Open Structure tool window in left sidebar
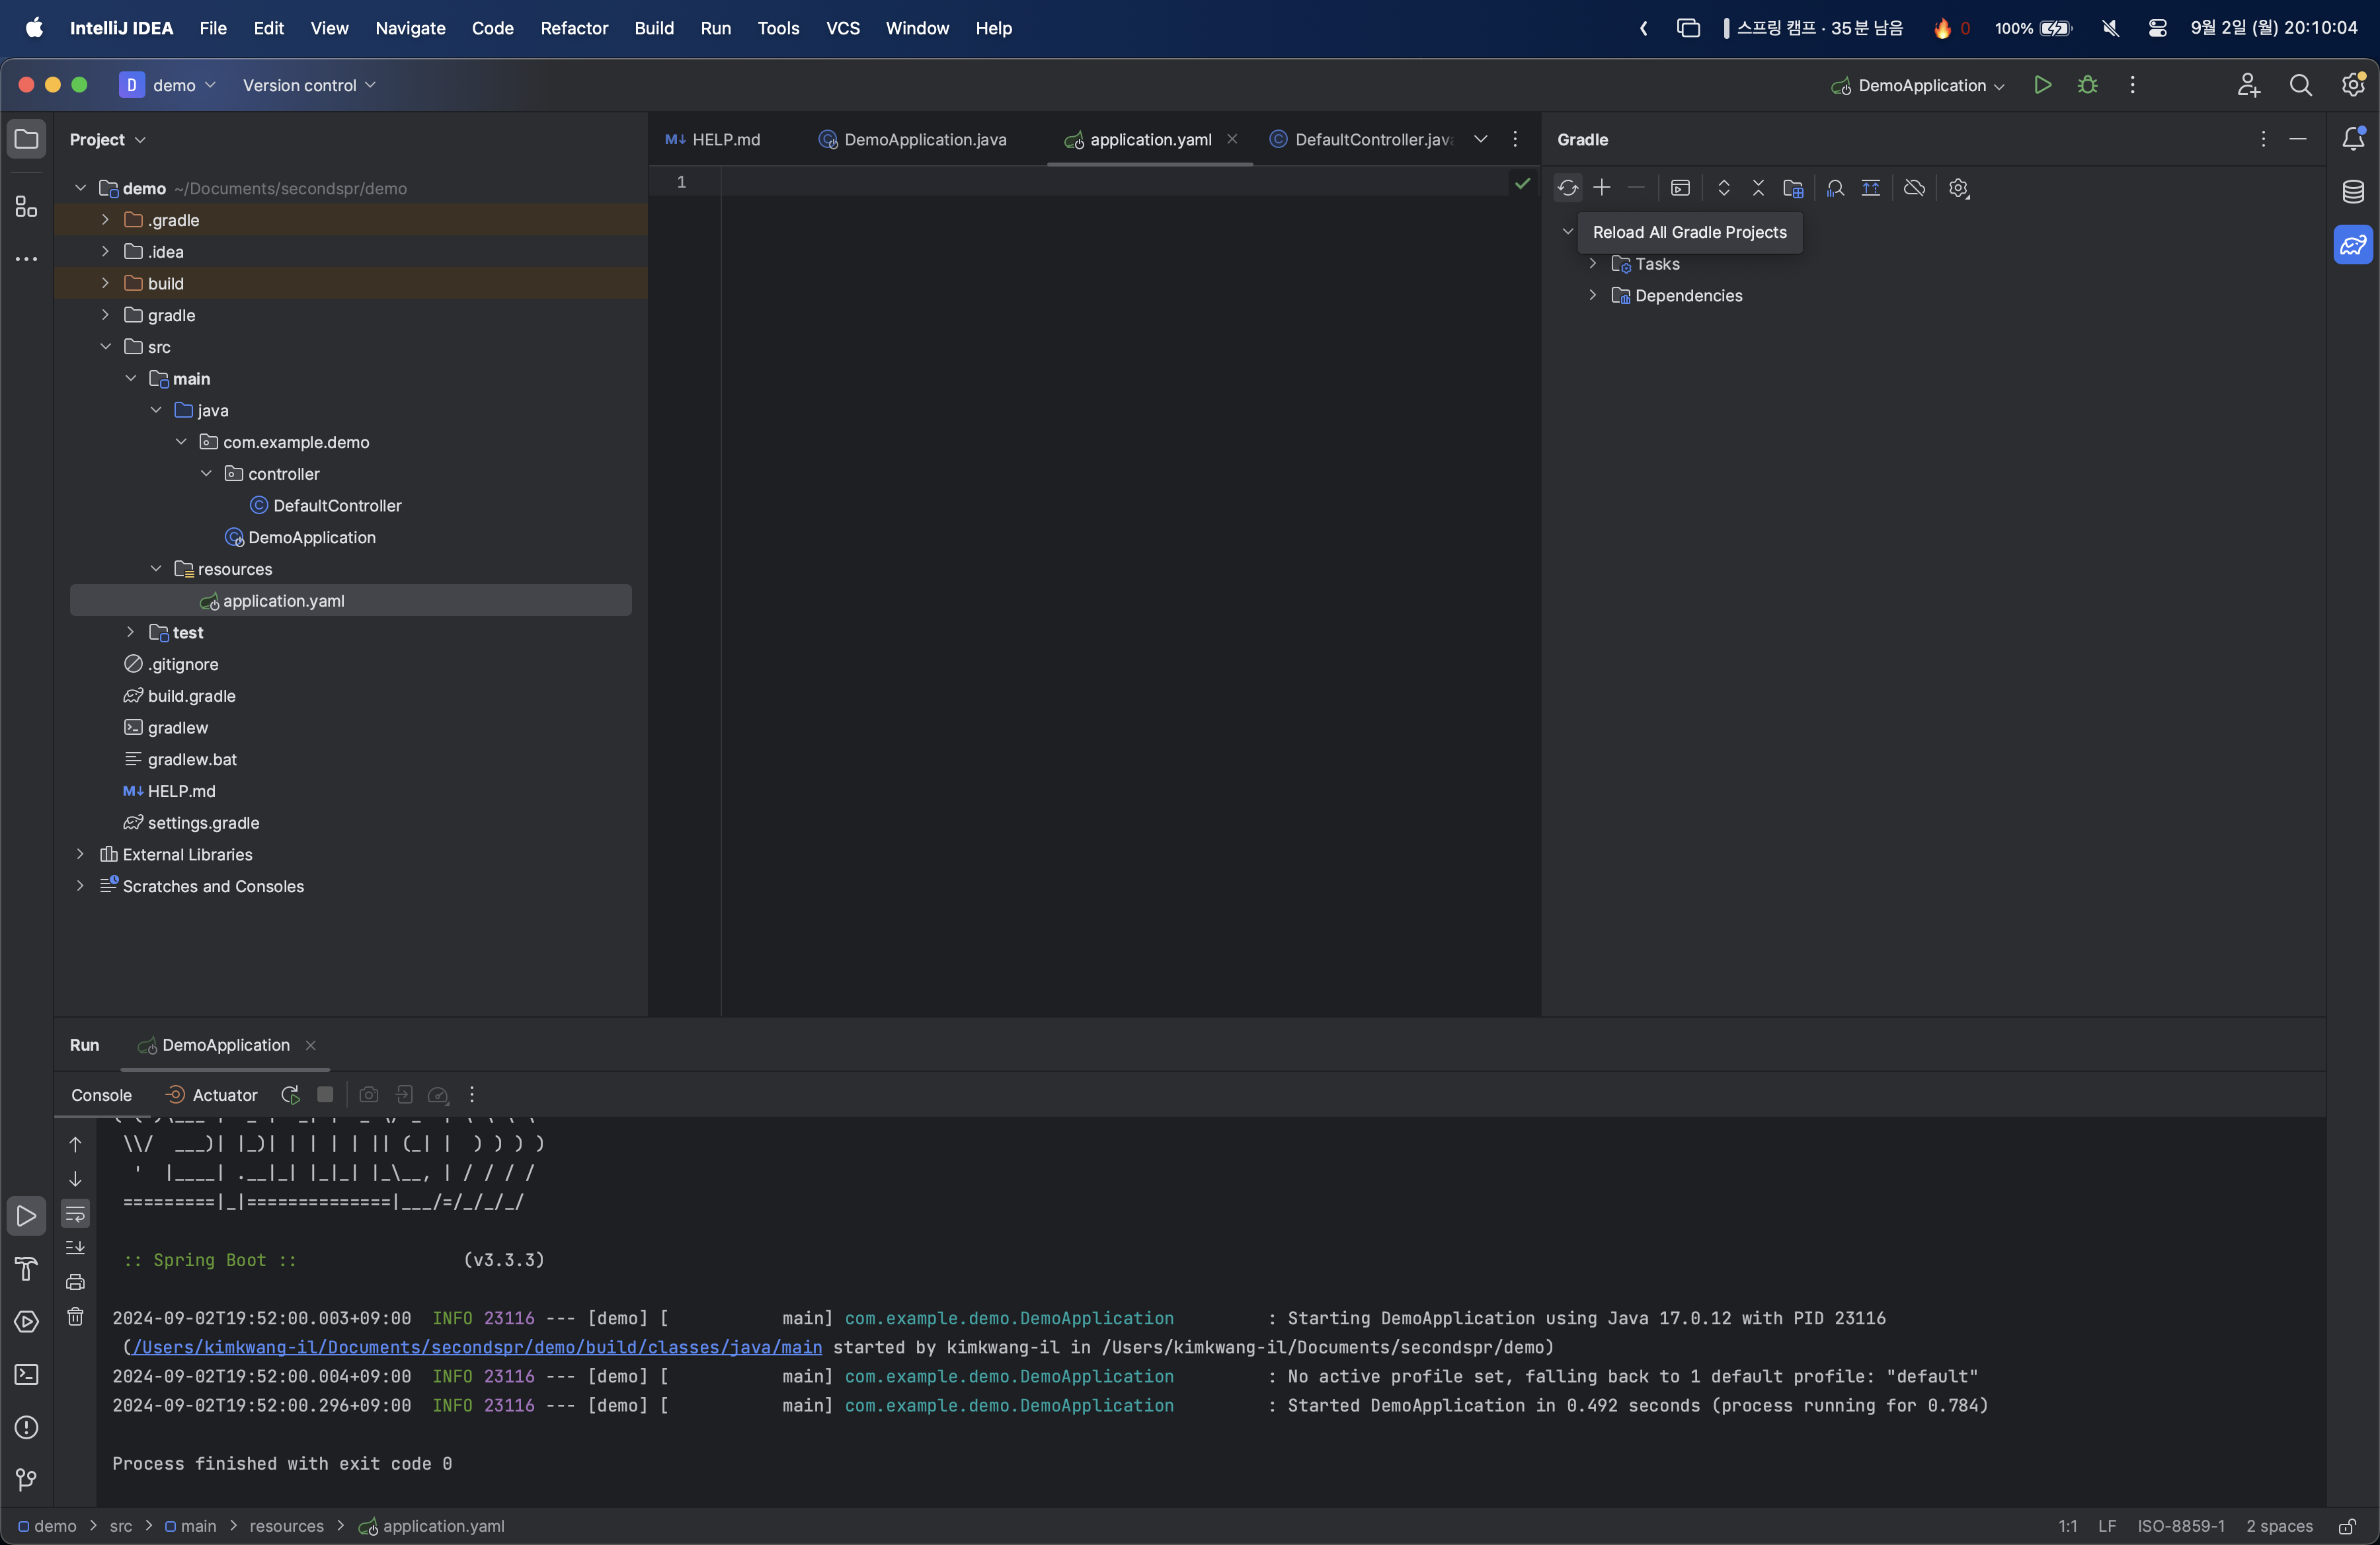2380x1545 pixels. (26, 207)
